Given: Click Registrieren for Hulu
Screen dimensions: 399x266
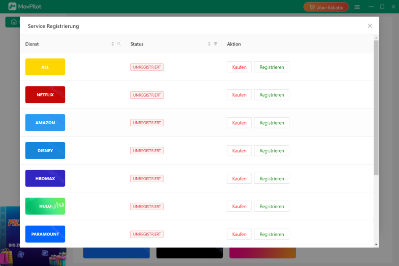Looking at the screenshot, I should tap(272, 206).
